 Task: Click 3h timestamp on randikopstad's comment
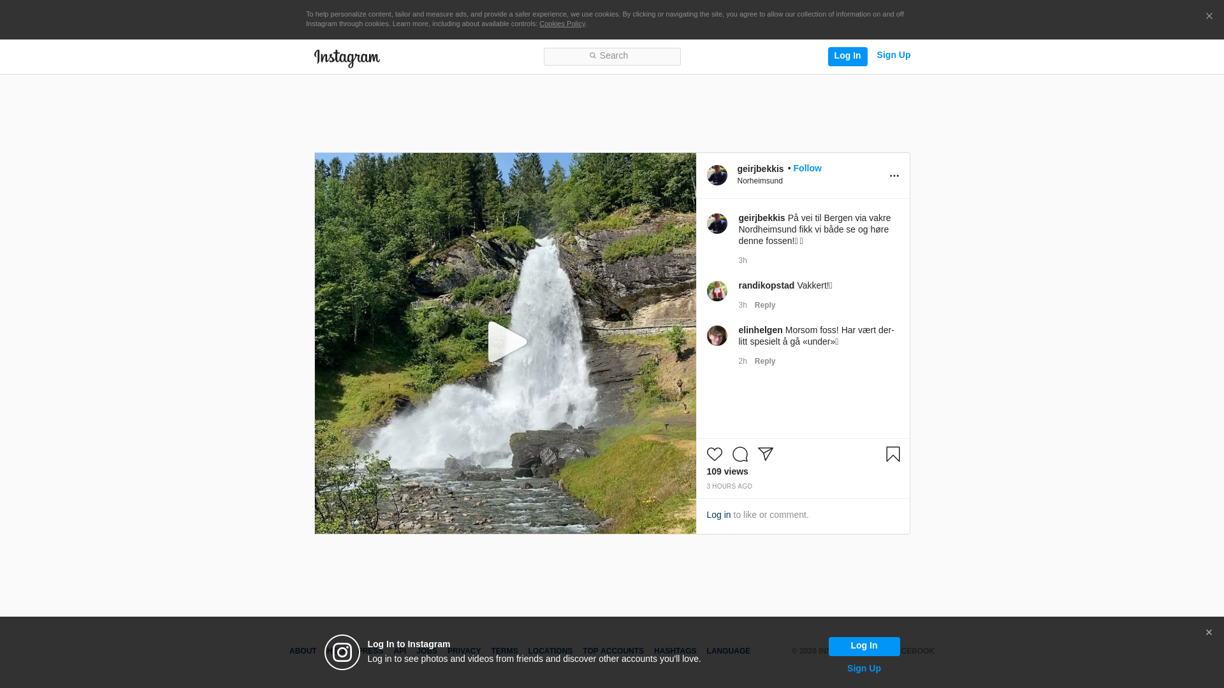[x=742, y=305]
